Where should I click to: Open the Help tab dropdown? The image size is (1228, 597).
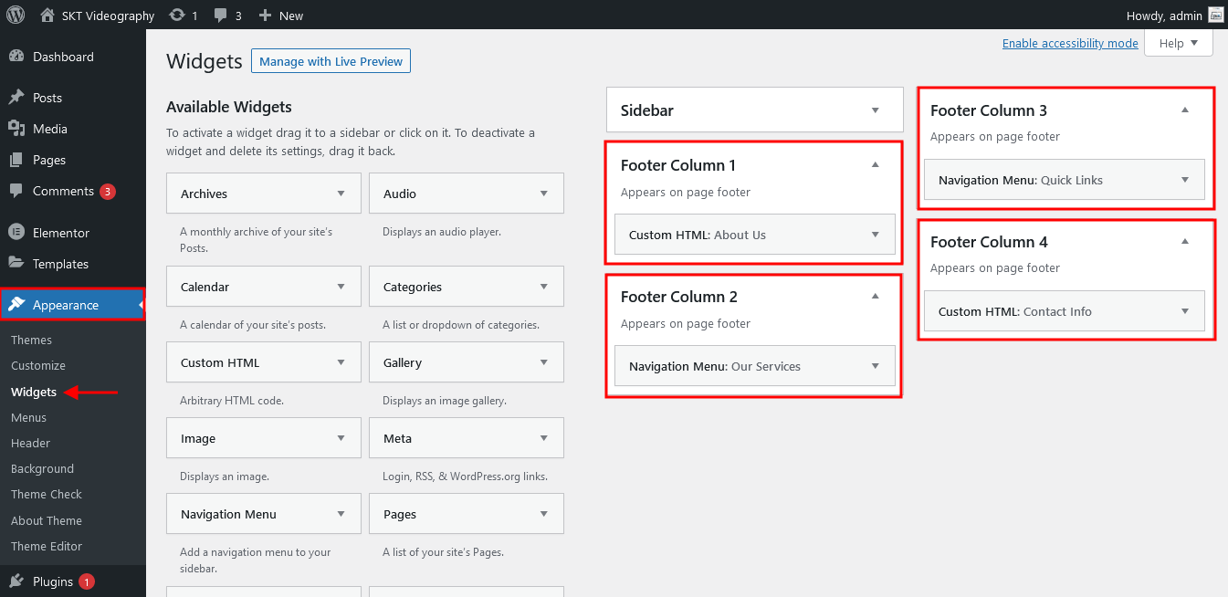1178,43
